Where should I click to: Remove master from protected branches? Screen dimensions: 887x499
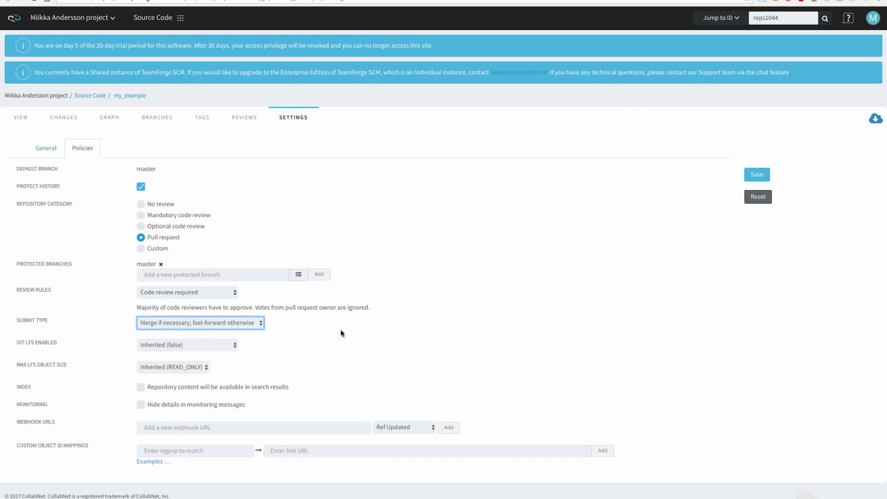click(x=161, y=264)
